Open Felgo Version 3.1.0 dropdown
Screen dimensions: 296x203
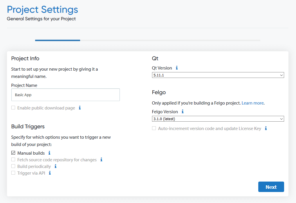[x=218, y=119]
